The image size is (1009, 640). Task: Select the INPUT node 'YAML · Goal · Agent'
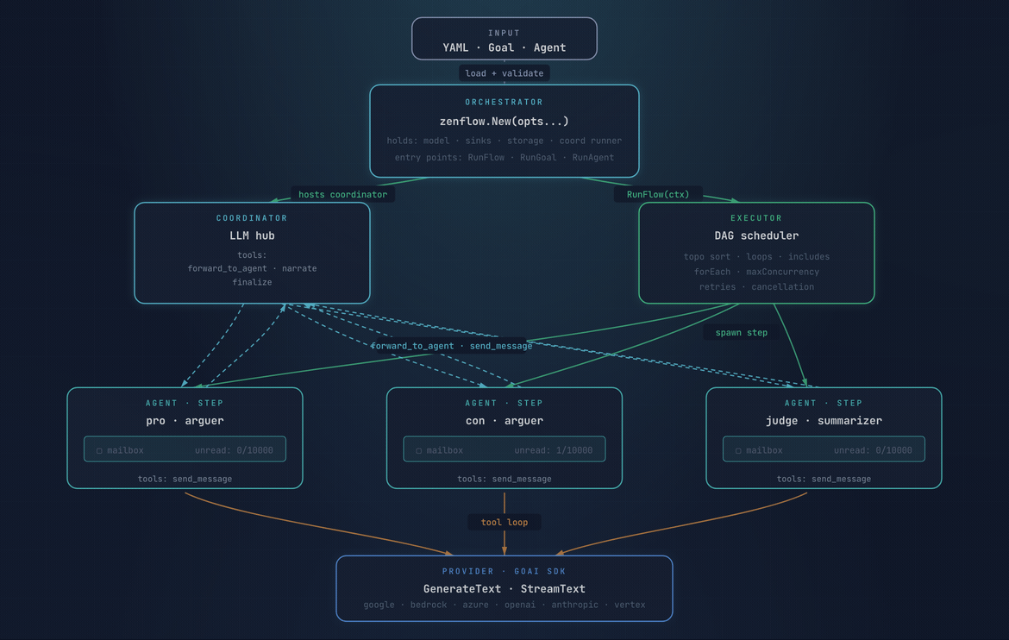coord(504,39)
